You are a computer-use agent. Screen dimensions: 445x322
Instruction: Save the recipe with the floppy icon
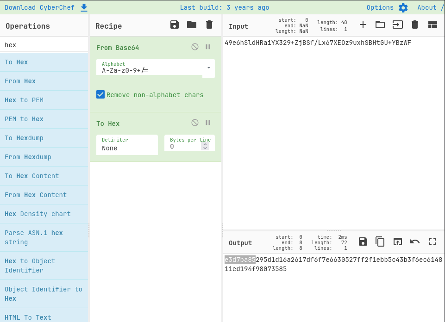pos(175,25)
